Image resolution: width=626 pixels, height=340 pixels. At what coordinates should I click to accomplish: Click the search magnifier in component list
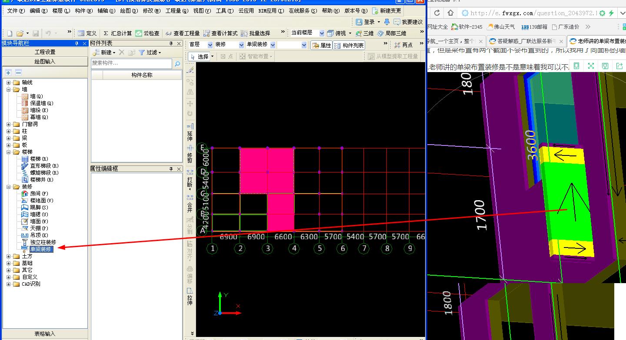coord(177,63)
